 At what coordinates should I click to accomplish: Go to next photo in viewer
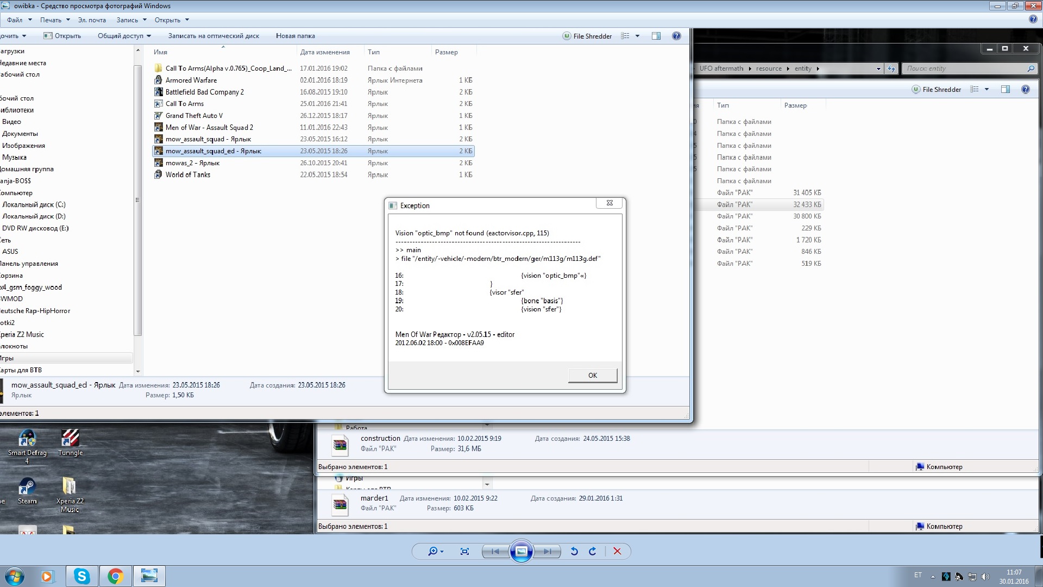click(547, 551)
